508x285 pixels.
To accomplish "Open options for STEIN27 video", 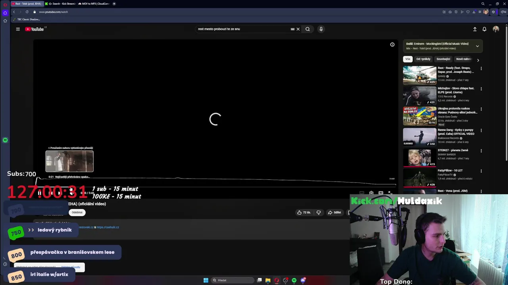I will 481,151.
